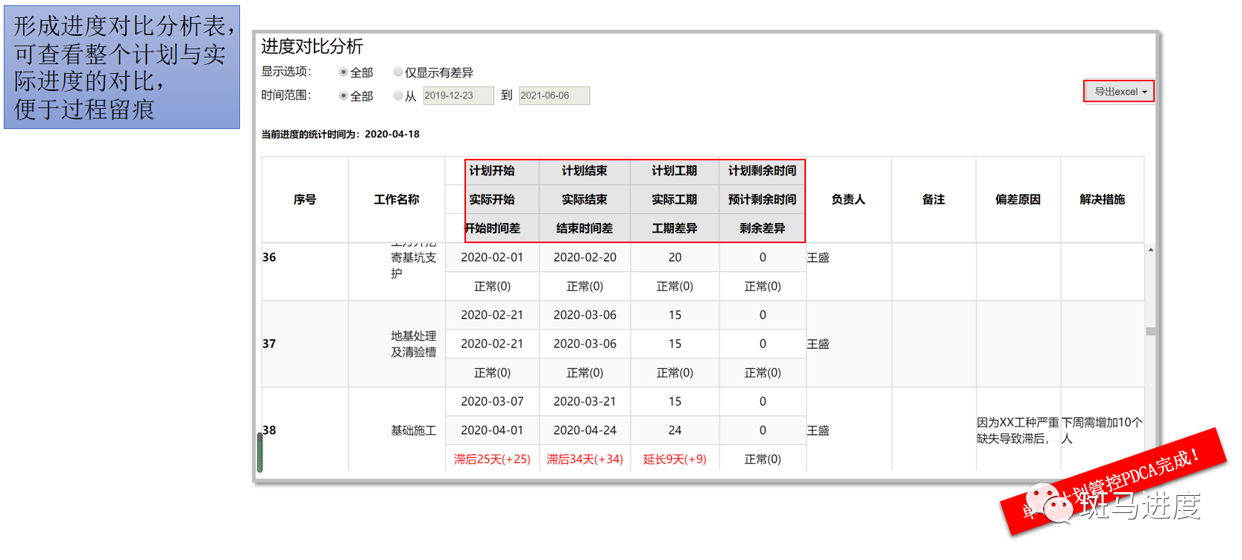Click 工作名称 column header
The height and width of the screenshot is (560, 1242).
(x=397, y=199)
